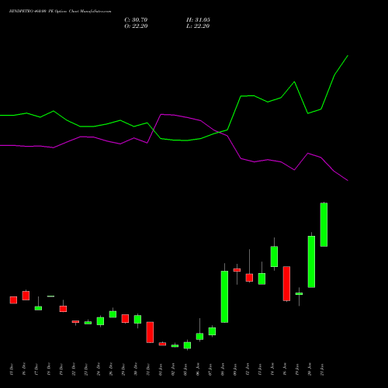Select the green candle for 20 Jan
Viewport: 388px width, 388px height.
[x=311, y=262]
